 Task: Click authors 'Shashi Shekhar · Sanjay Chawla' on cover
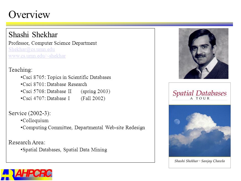click(200, 161)
